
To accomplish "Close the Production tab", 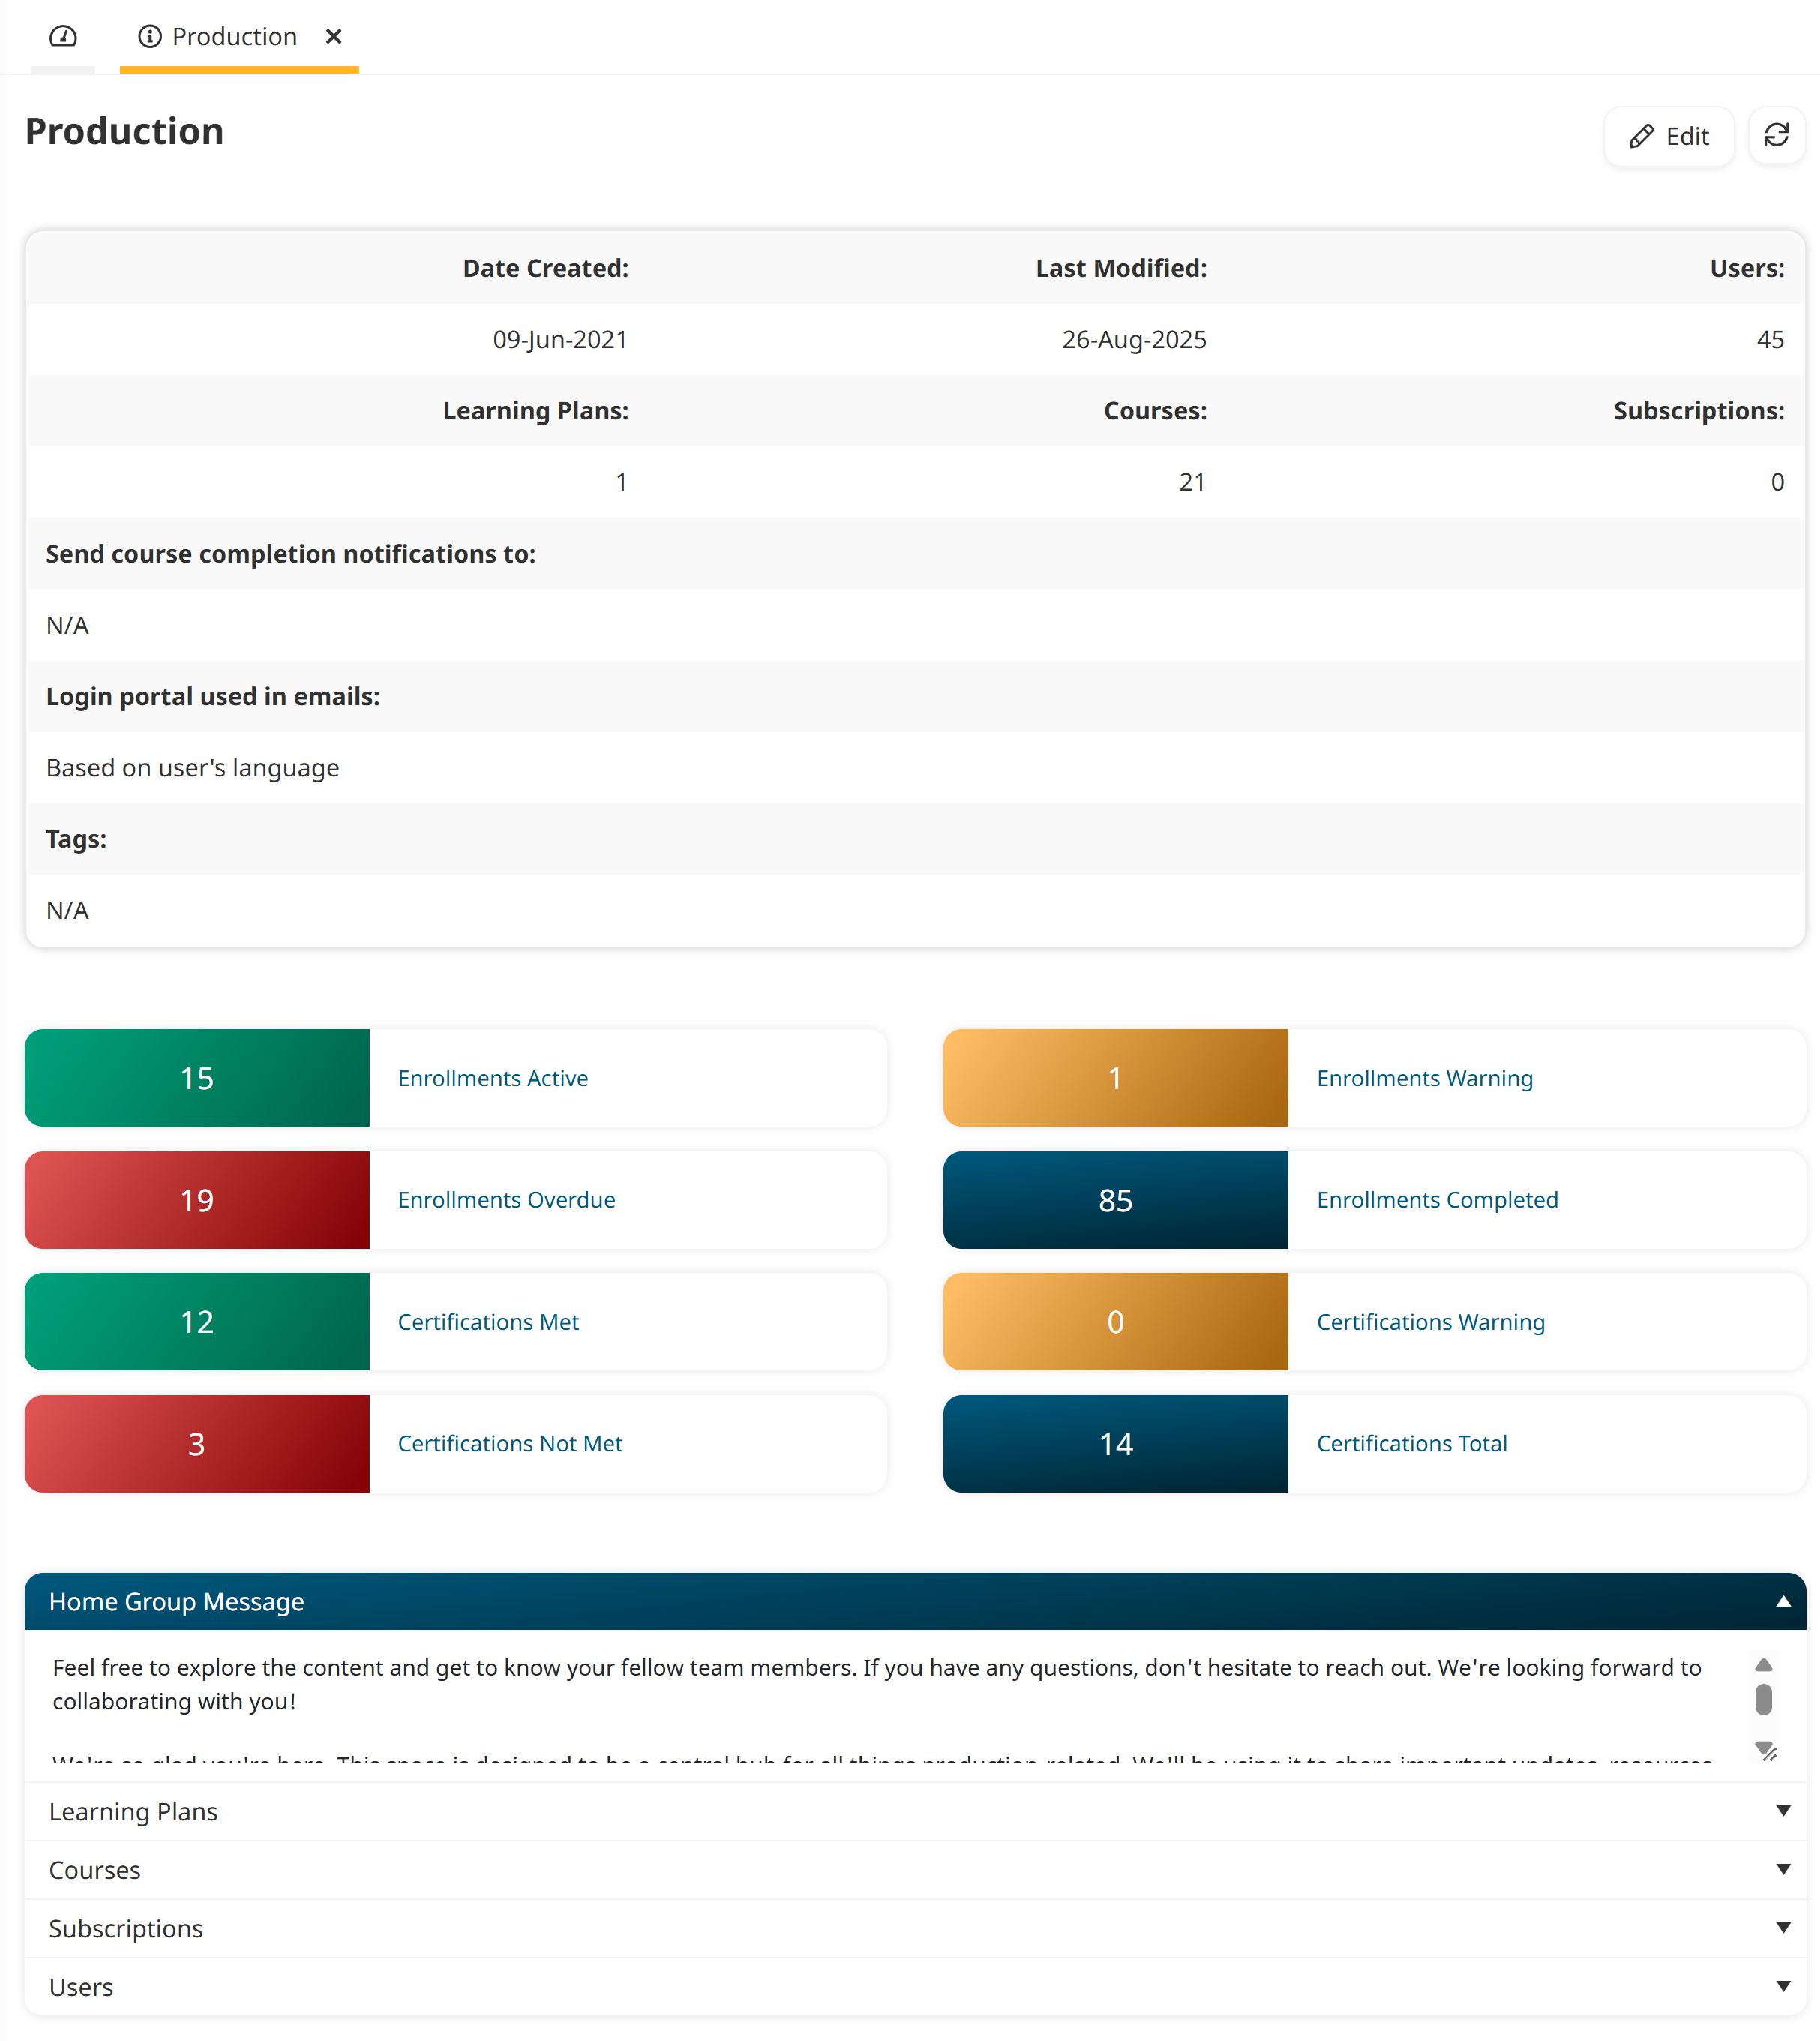I will [x=334, y=36].
